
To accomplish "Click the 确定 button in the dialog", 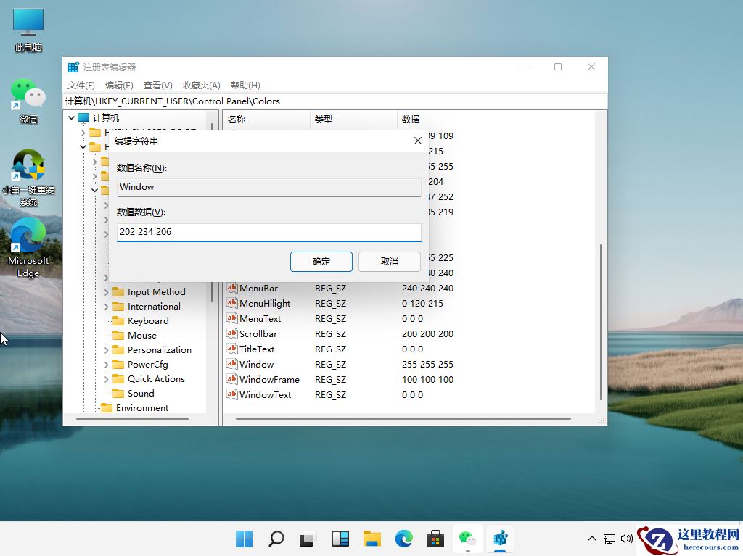I will 321,261.
